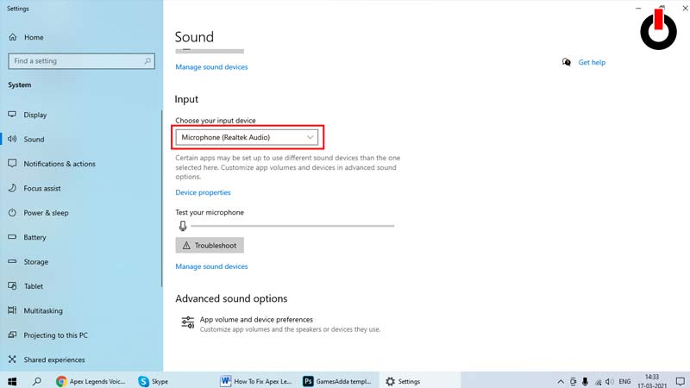Open Tablet settings page
This screenshot has width=690, height=388.
tap(81, 286)
